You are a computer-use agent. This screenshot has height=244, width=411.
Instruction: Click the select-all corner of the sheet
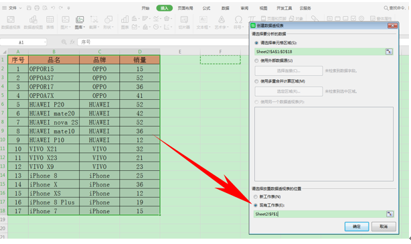coord(4,52)
